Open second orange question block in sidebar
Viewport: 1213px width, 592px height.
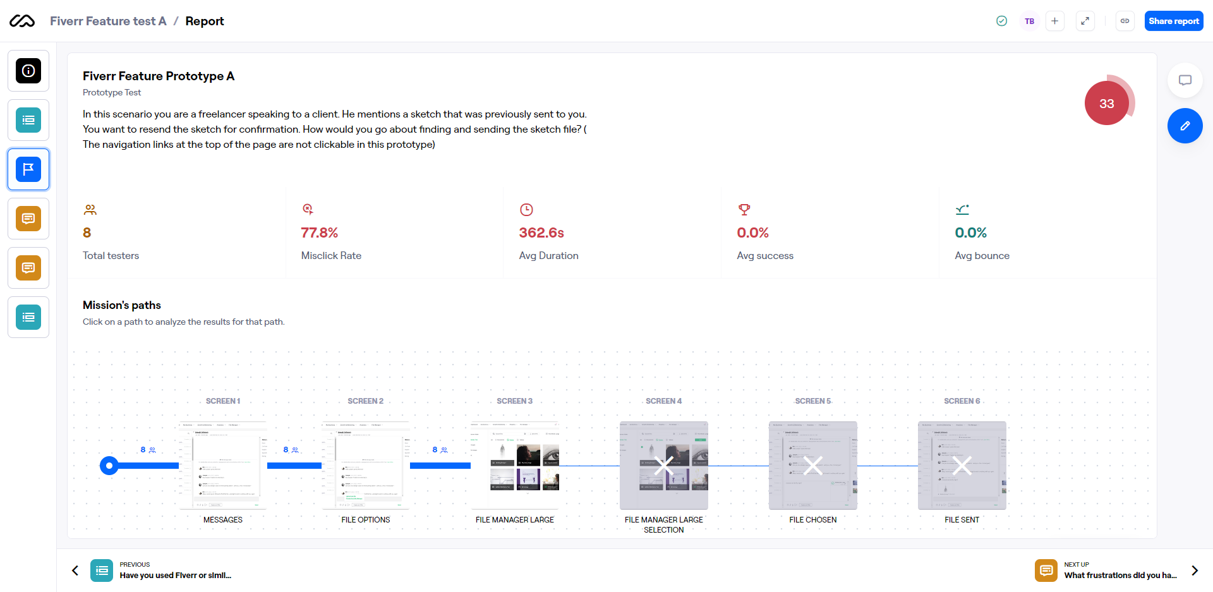click(28, 268)
